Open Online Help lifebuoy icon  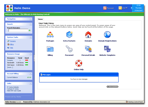pyautogui.click(x=79, y=63)
